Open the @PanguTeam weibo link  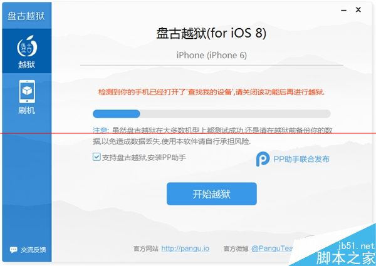click(272, 248)
